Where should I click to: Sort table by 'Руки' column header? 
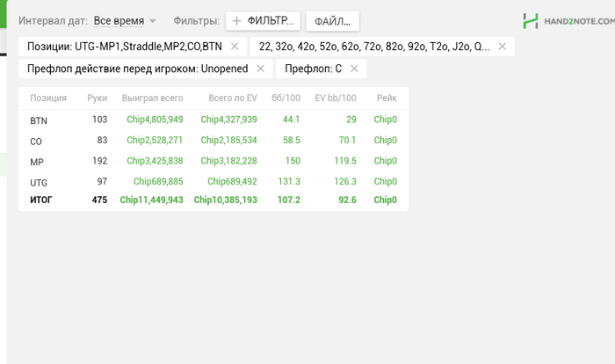coord(97,98)
